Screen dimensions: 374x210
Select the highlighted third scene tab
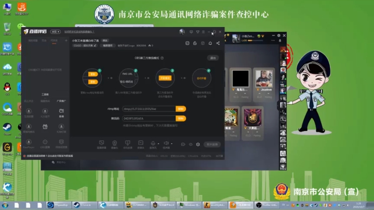(54, 41)
